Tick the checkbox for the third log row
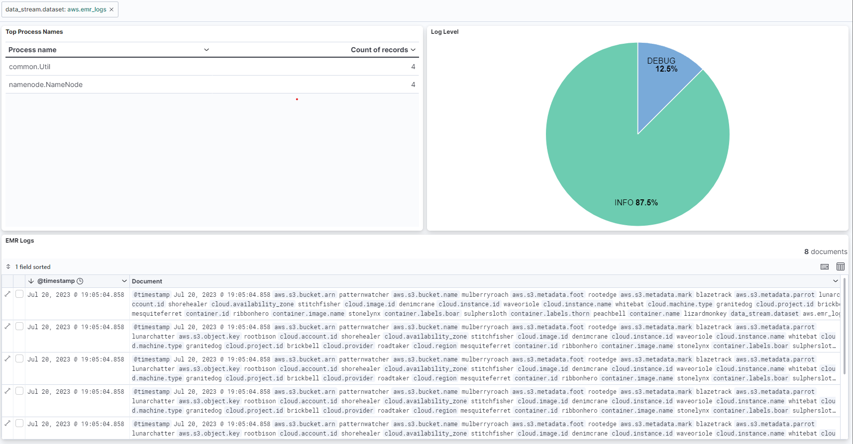This screenshot has width=853, height=444. [x=19, y=358]
